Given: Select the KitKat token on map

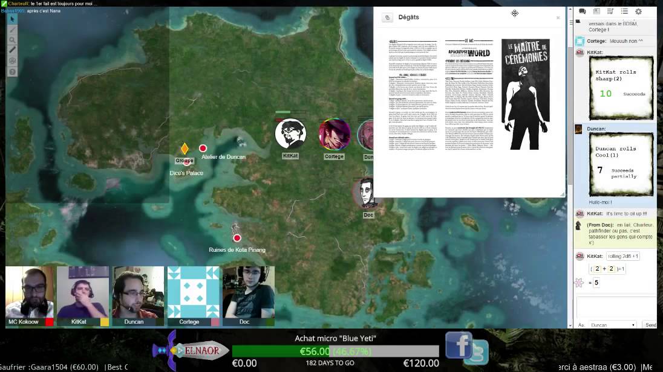Looking at the screenshot, I should click(290, 134).
